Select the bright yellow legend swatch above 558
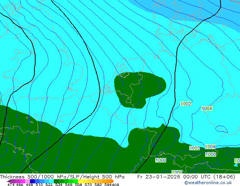This screenshot has width=240, height=186. click(80, 181)
